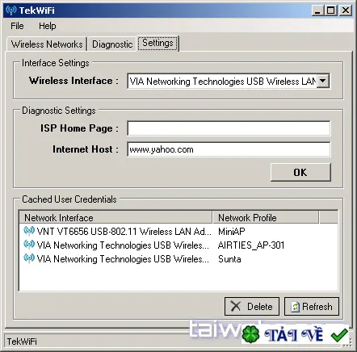Image resolution: width=357 pixels, height=352 pixels.
Task: Open the Wireless Interface dropdown arrow
Action: [323, 81]
